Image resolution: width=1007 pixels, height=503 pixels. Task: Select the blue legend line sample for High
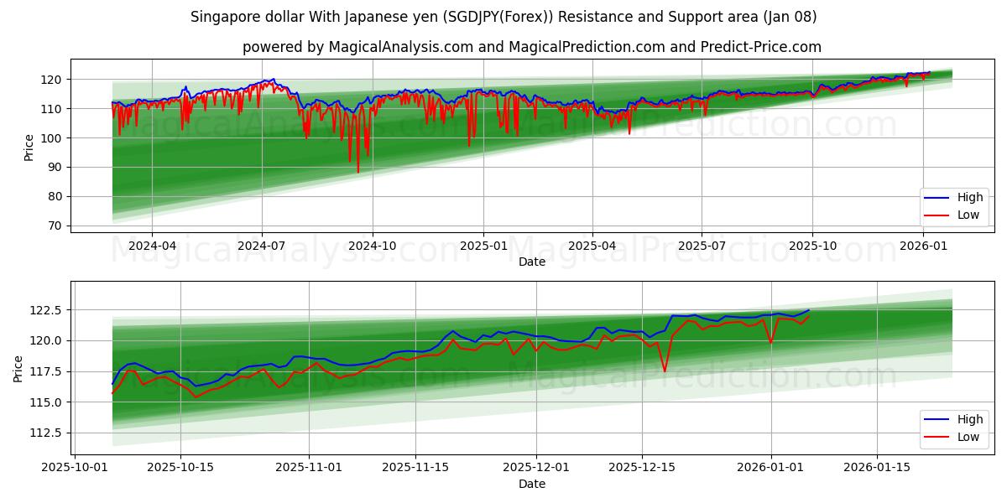938,198
